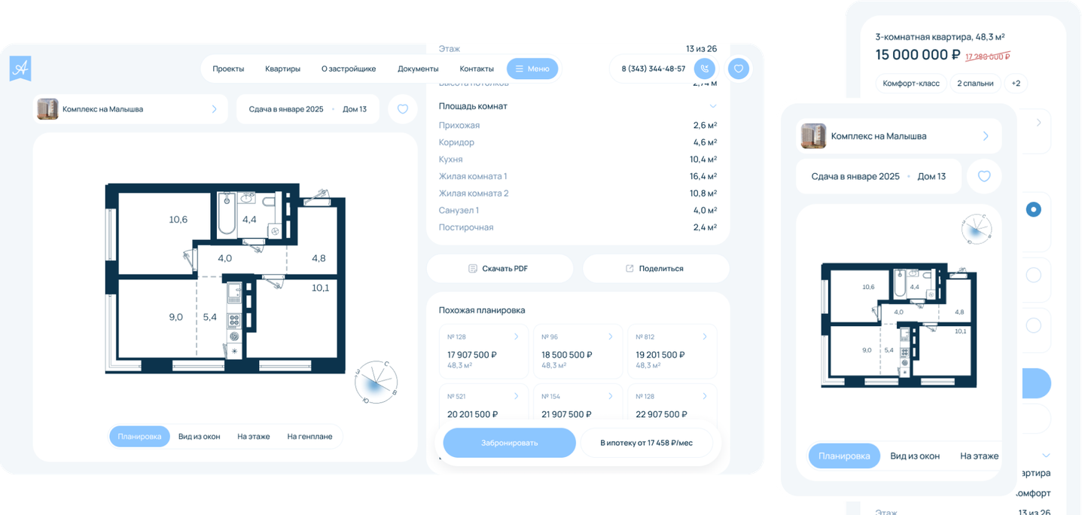Select the filled radio button on right

[x=1034, y=210]
